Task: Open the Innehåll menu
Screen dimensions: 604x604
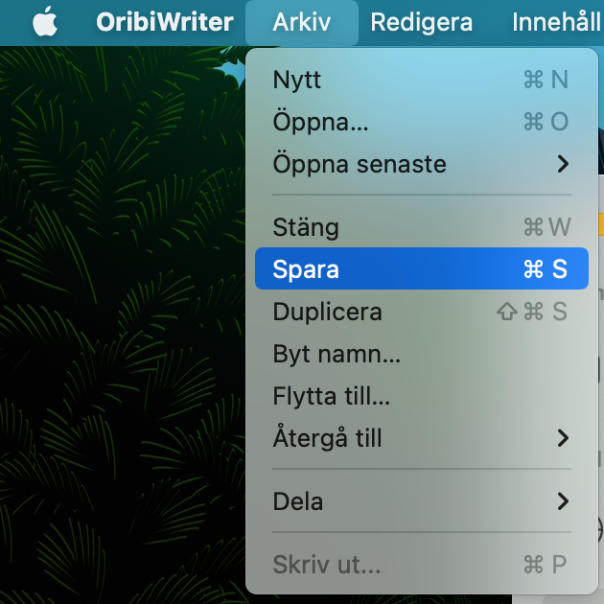Action: point(557,22)
